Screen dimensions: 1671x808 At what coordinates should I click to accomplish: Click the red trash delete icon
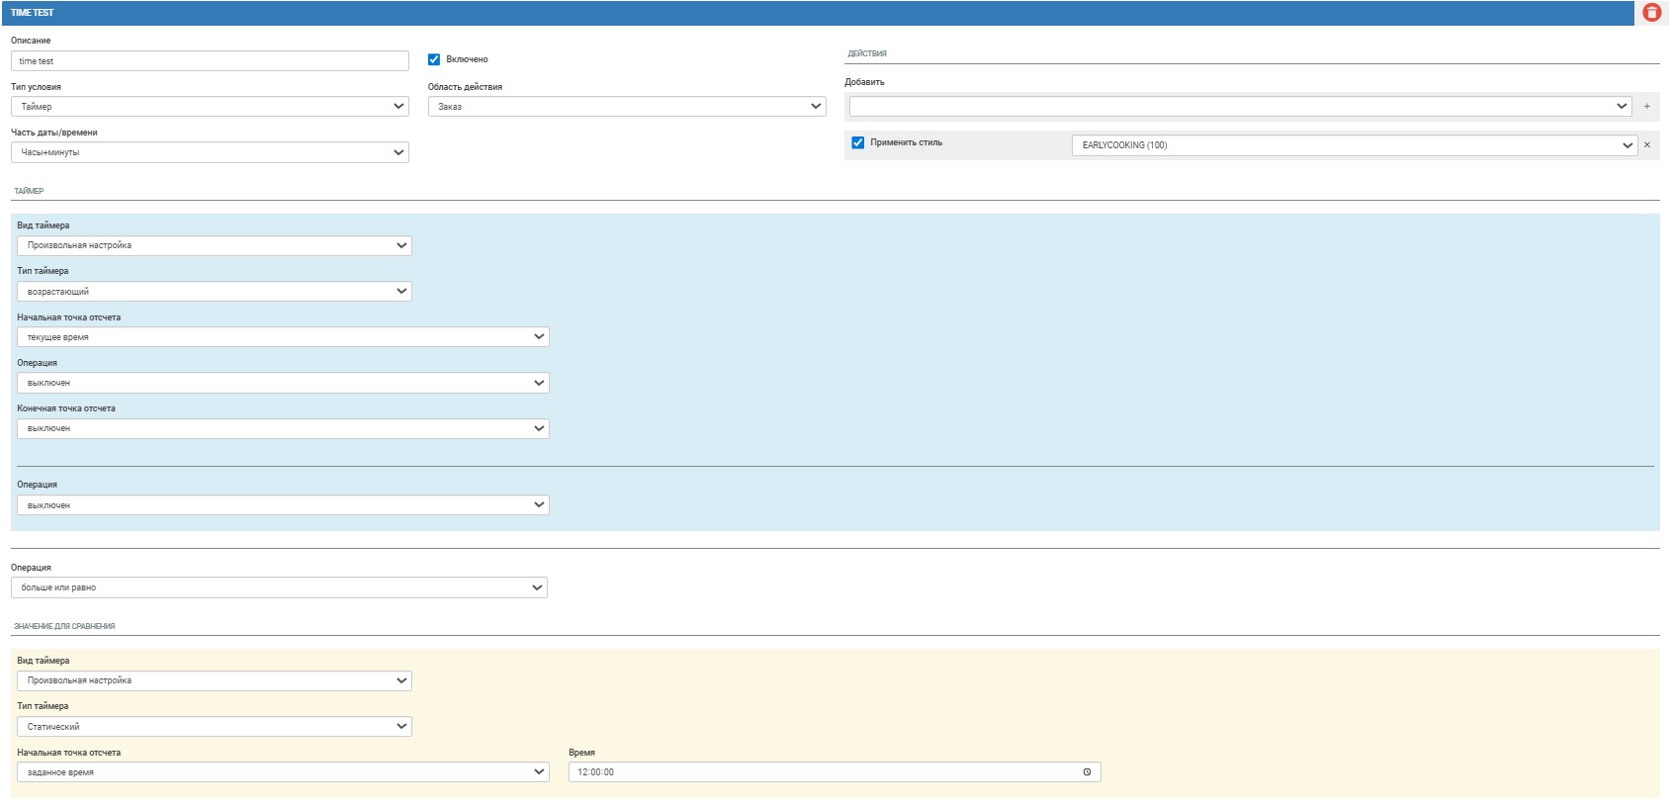1651,13
